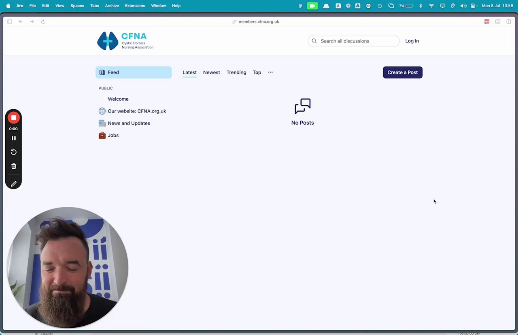518x335 pixels.
Task: Switch to the Latest tab
Action: point(189,72)
